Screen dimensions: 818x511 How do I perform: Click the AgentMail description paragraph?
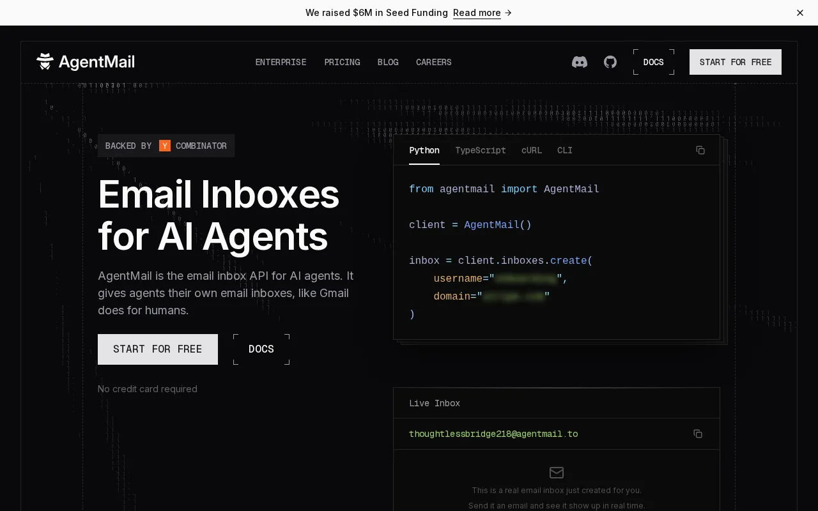tap(226, 293)
